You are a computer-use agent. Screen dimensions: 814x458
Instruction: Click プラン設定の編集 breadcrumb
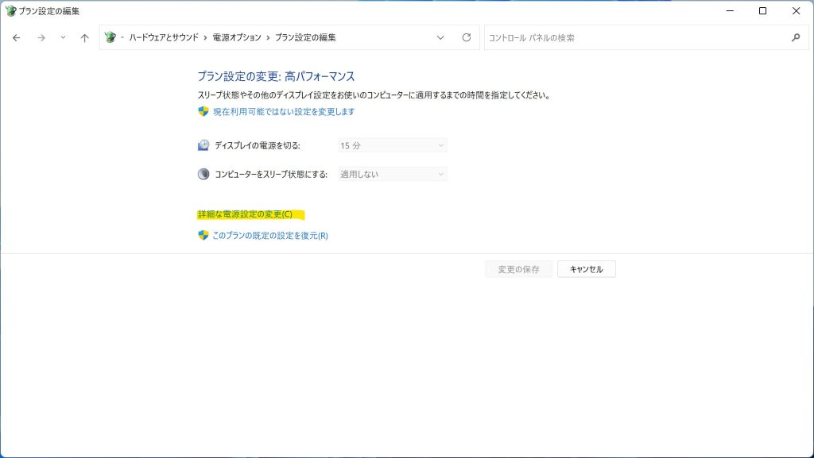pyautogui.click(x=305, y=37)
